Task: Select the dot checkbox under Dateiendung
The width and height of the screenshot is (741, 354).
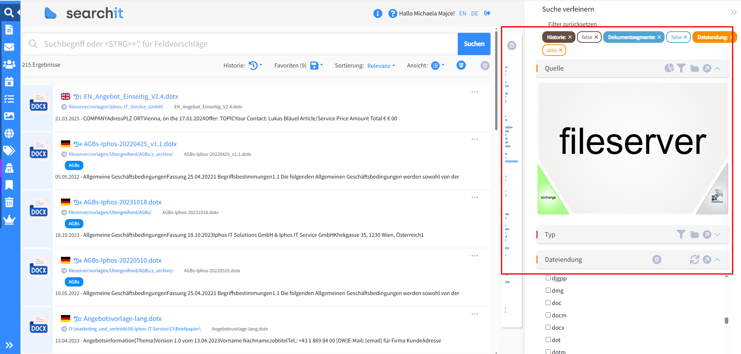Action: click(x=548, y=340)
